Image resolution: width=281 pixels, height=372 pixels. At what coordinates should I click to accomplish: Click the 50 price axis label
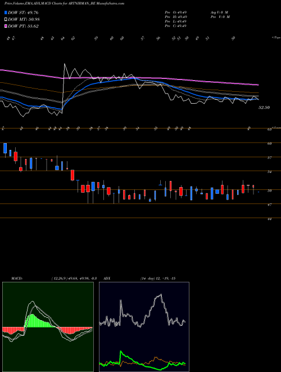(x=269, y=191)
